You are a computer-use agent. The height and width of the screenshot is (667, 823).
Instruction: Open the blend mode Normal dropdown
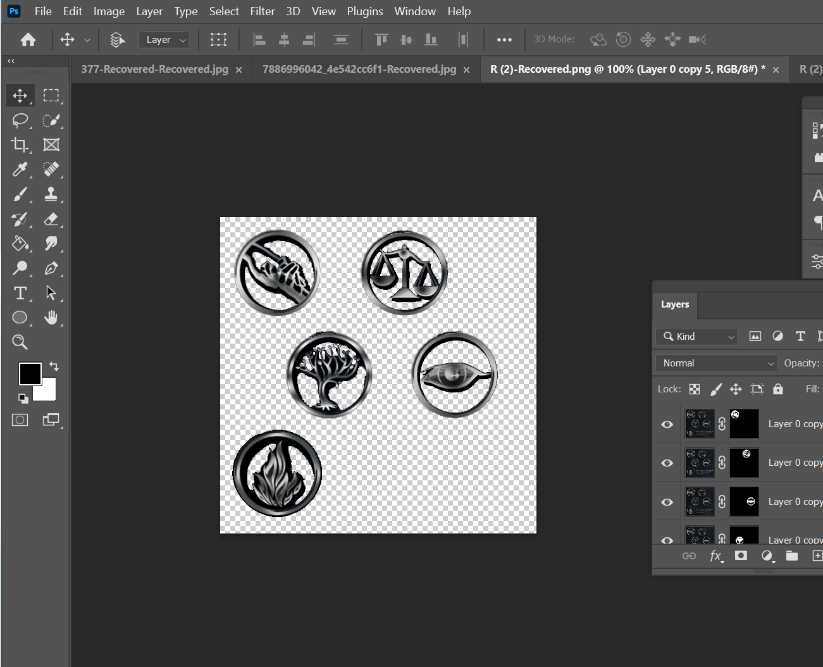click(x=716, y=363)
